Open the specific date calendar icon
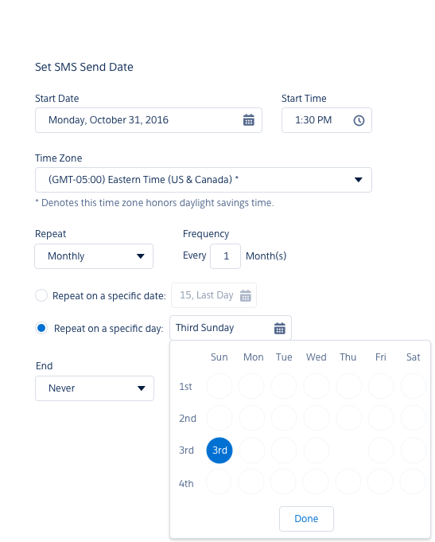The image size is (435, 542). point(245,295)
